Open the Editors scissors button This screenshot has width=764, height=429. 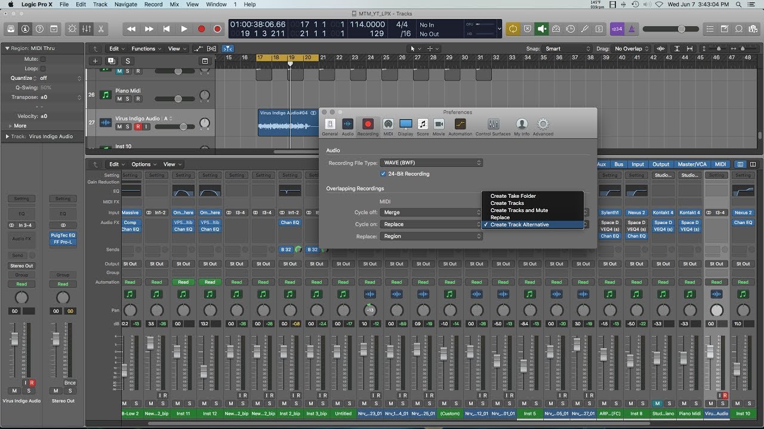click(x=101, y=29)
